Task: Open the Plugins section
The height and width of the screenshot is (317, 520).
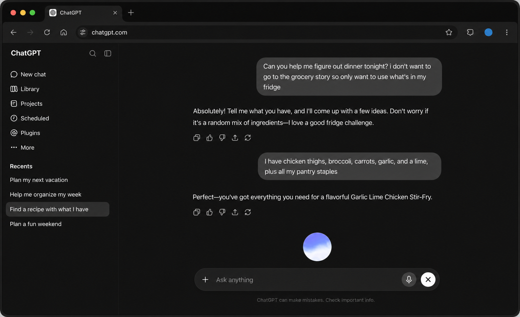Action: [25, 133]
